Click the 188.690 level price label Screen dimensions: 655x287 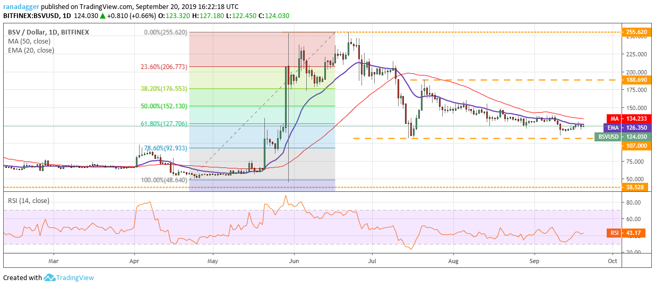[x=635, y=80]
